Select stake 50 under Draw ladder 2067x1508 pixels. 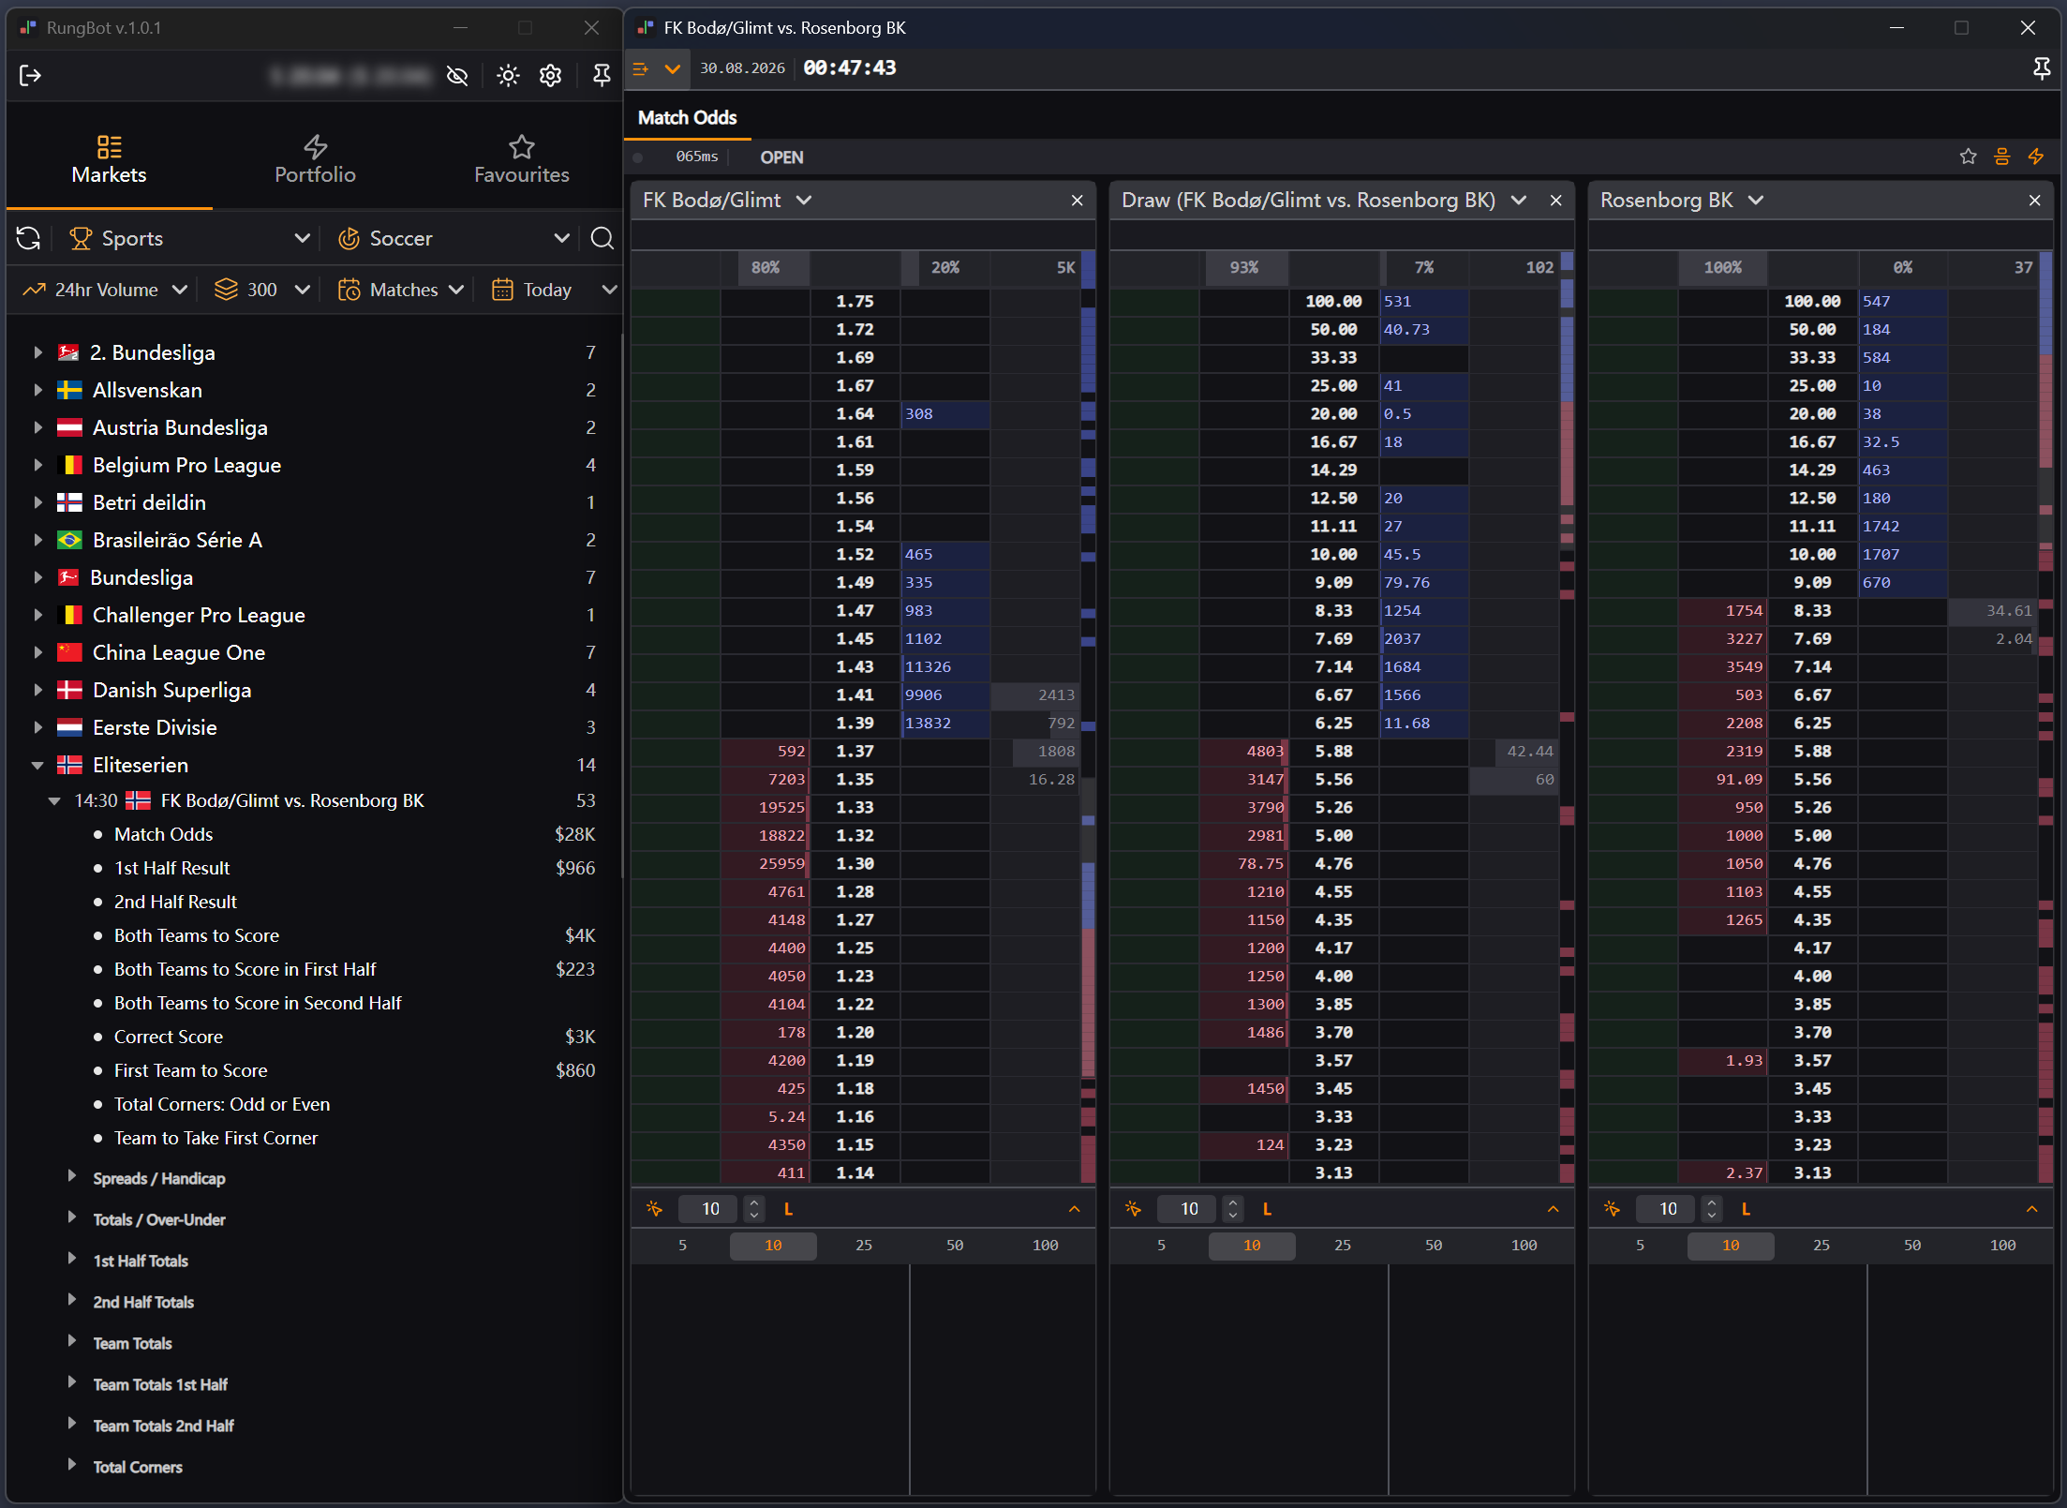1433,1246
